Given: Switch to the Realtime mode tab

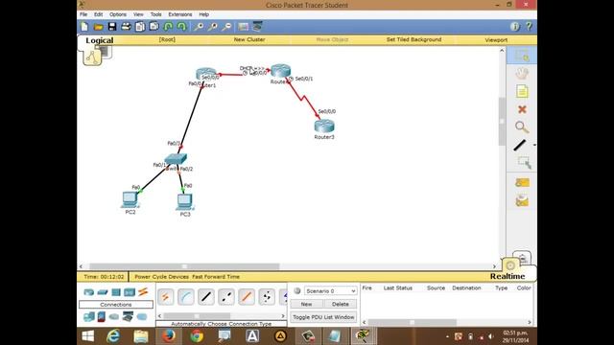Looking at the screenshot, I should (x=508, y=277).
